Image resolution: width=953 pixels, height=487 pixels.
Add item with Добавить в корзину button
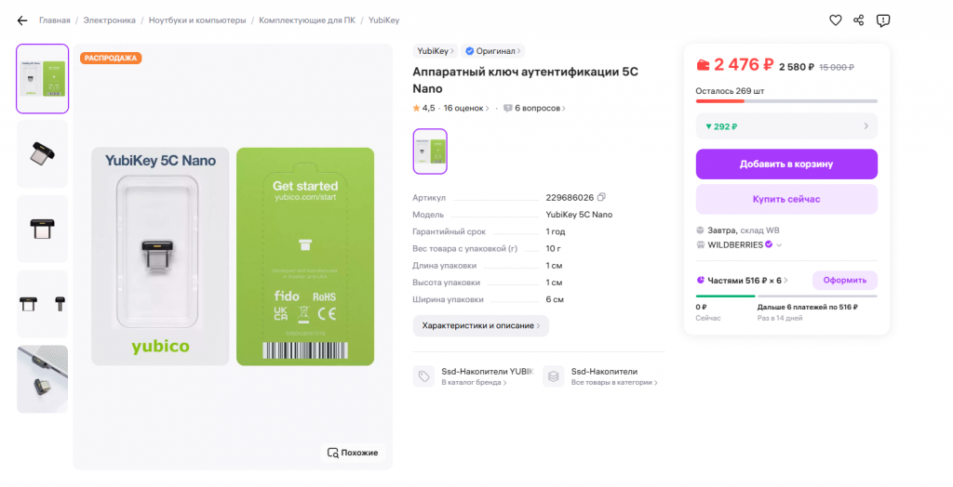pyautogui.click(x=786, y=164)
